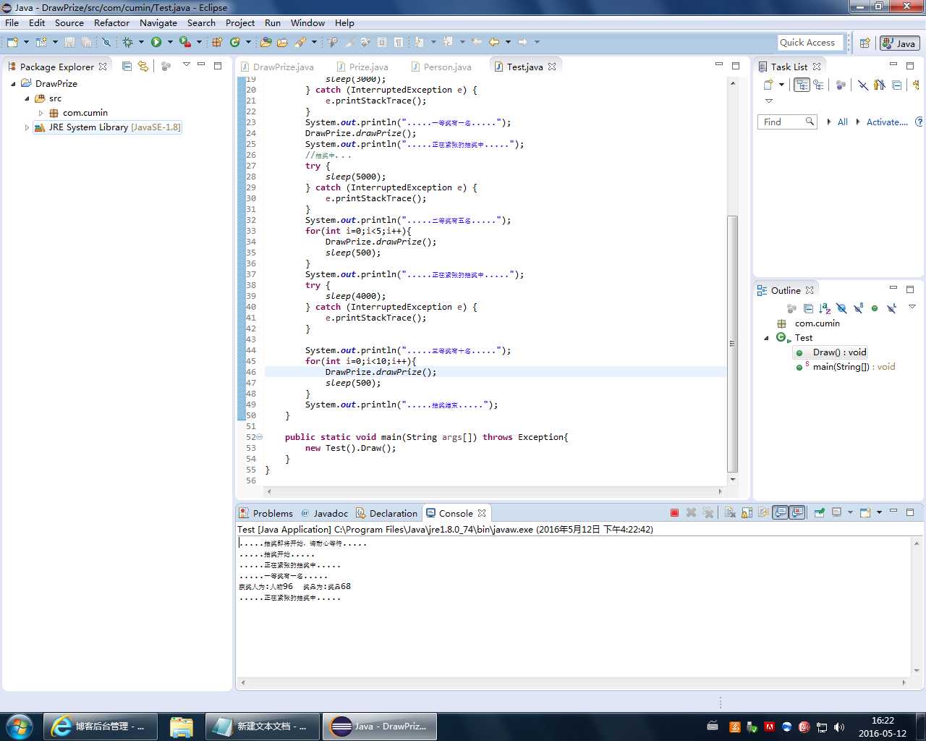Click the New Java Class toolbar icon
Viewport: 926px width, 741px height.
coord(234,42)
